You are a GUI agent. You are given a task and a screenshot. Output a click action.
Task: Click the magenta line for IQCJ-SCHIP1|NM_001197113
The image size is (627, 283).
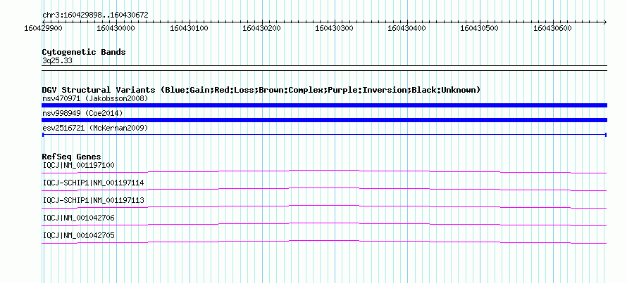tap(324, 207)
